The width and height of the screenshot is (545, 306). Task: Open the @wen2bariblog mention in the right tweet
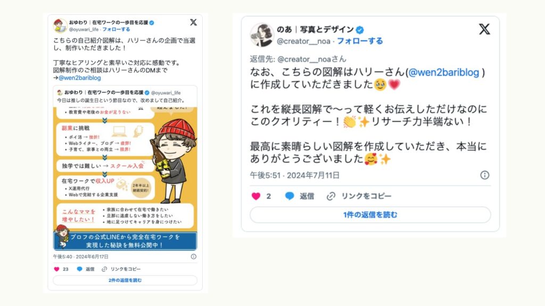pyautogui.click(x=443, y=72)
